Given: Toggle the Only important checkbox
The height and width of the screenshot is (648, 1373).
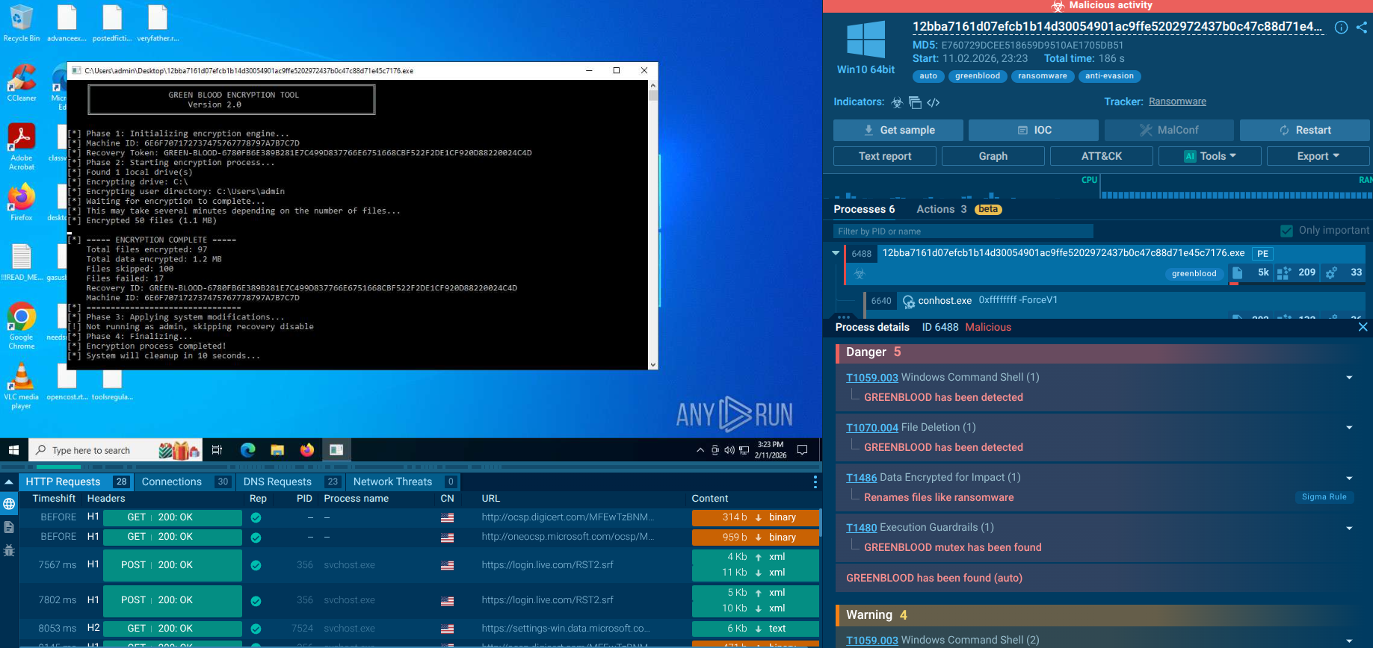Looking at the screenshot, I should pos(1286,231).
